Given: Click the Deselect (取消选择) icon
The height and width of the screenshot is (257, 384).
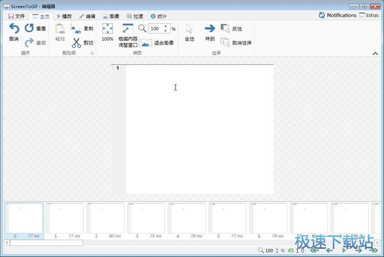Looking at the screenshot, I should click(225, 42).
